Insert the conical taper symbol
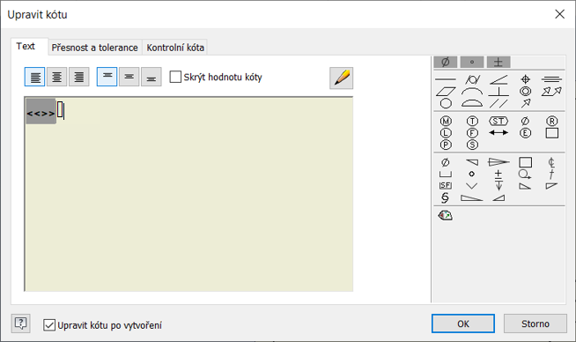Screen dimensions: 576x342 pyautogui.click(x=498, y=162)
